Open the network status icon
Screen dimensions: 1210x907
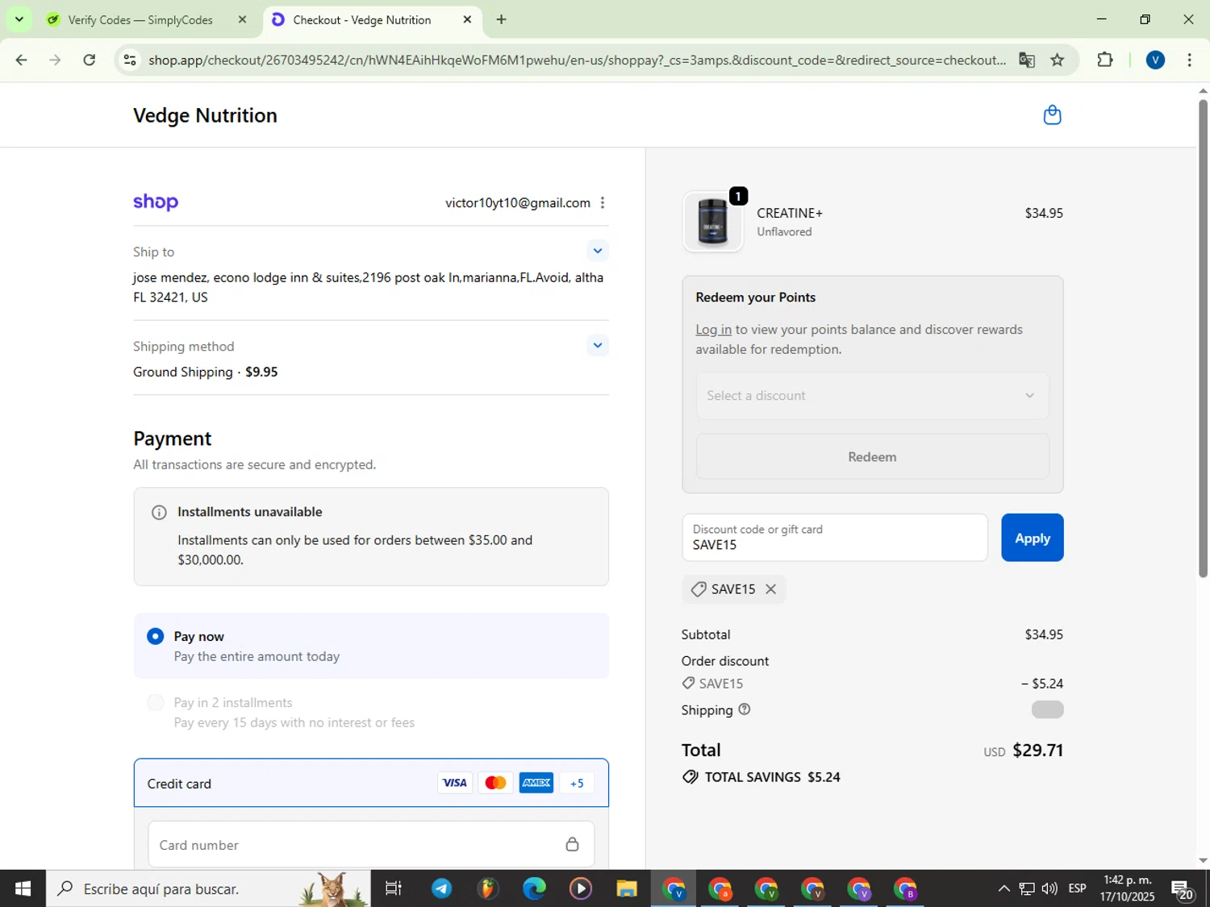[1026, 888]
